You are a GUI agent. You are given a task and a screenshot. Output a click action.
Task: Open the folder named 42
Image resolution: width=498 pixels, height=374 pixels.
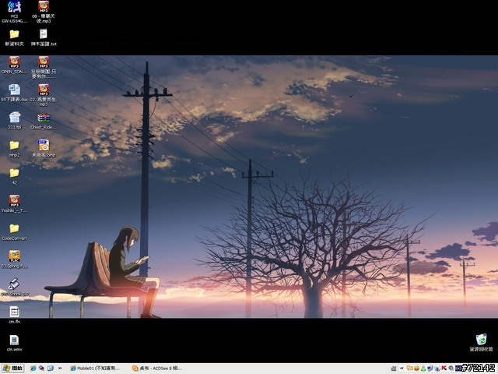[x=14, y=173]
